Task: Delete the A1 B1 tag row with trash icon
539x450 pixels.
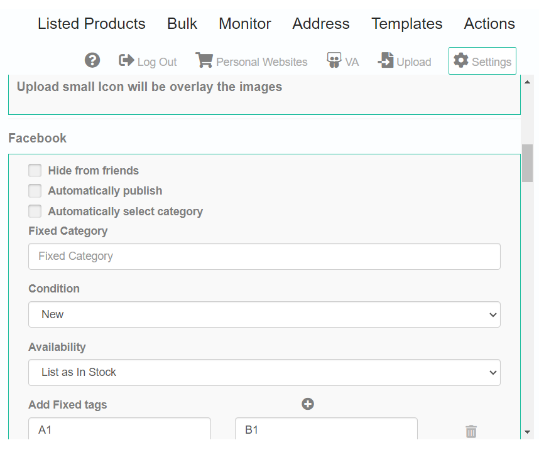Action: coord(471,431)
